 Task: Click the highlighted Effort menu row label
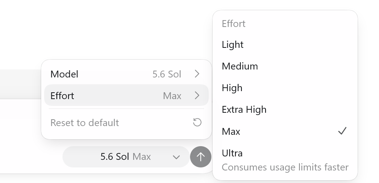[x=62, y=96]
